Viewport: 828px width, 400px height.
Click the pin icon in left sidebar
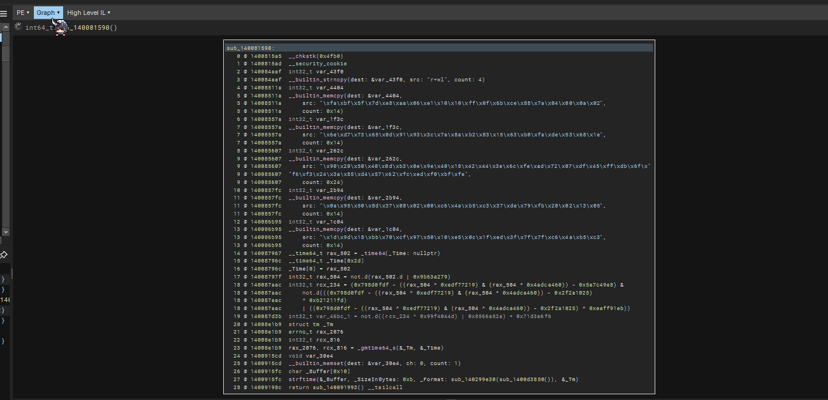pyautogui.click(x=3, y=255)
